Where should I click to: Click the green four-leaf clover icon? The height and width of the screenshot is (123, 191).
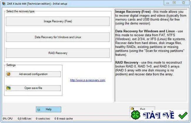tap(135, 115)
